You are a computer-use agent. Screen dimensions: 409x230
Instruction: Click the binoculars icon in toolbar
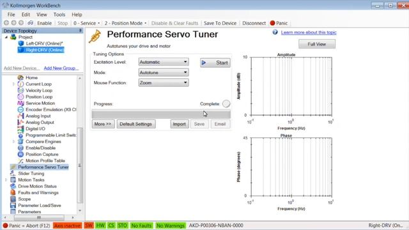[31, 23]
